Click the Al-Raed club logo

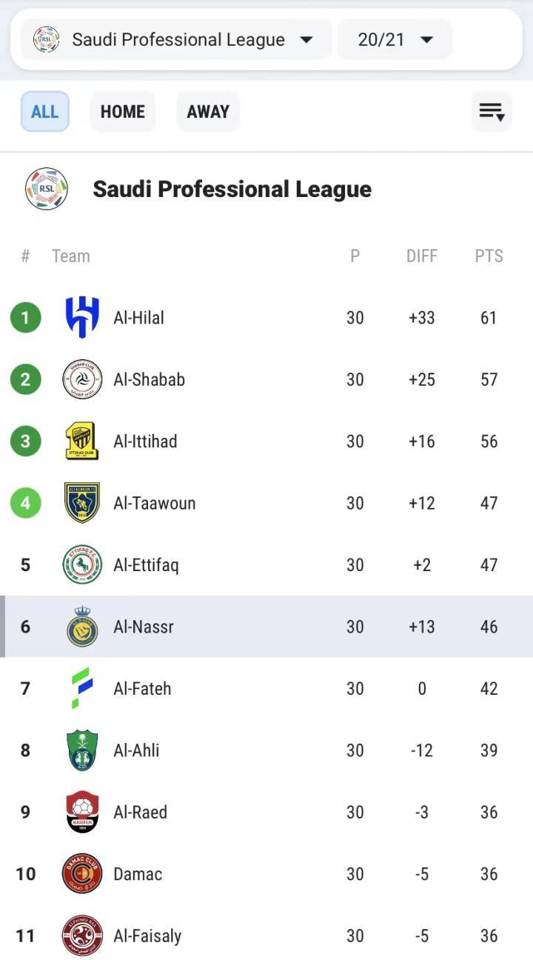pyautogui.click(x=82, y=812)
